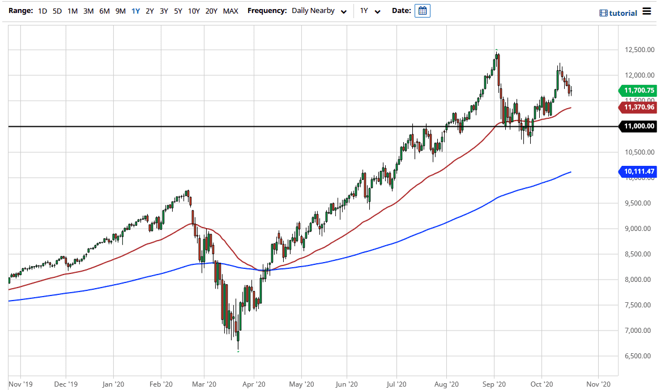Select the 5D range
The width and height of the screenshot is (661, 390).
56,10
